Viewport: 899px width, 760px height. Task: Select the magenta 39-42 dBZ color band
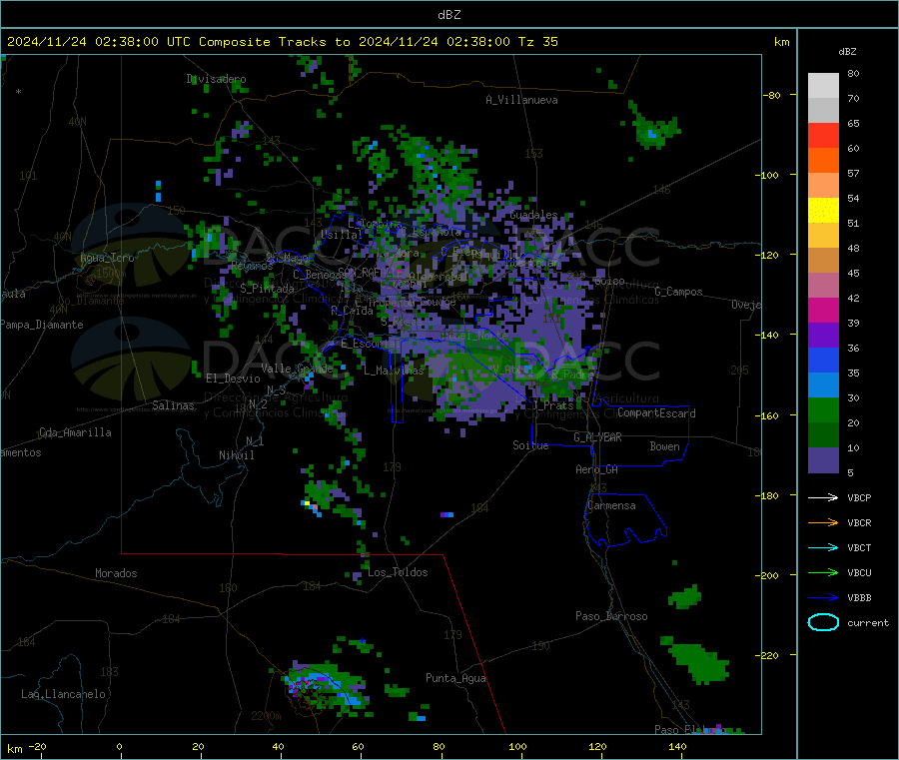823,310
